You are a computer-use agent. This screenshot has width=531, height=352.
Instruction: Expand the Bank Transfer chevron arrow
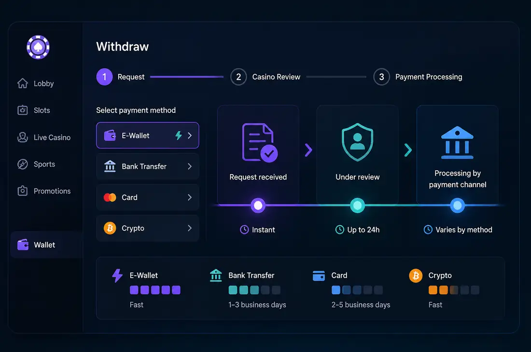pyautogui.click(x=190, y=166)
